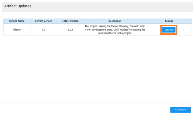Click the separator line above Continue
The image size is (195, 117).
point(97,103)
